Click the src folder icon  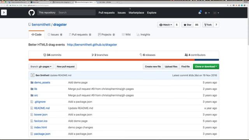pos(32,95)
